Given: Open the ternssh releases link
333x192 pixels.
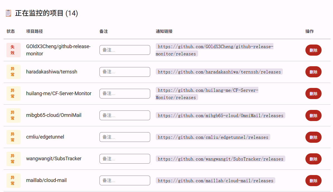Looking at the screenshot, I should tap(219, 72).
